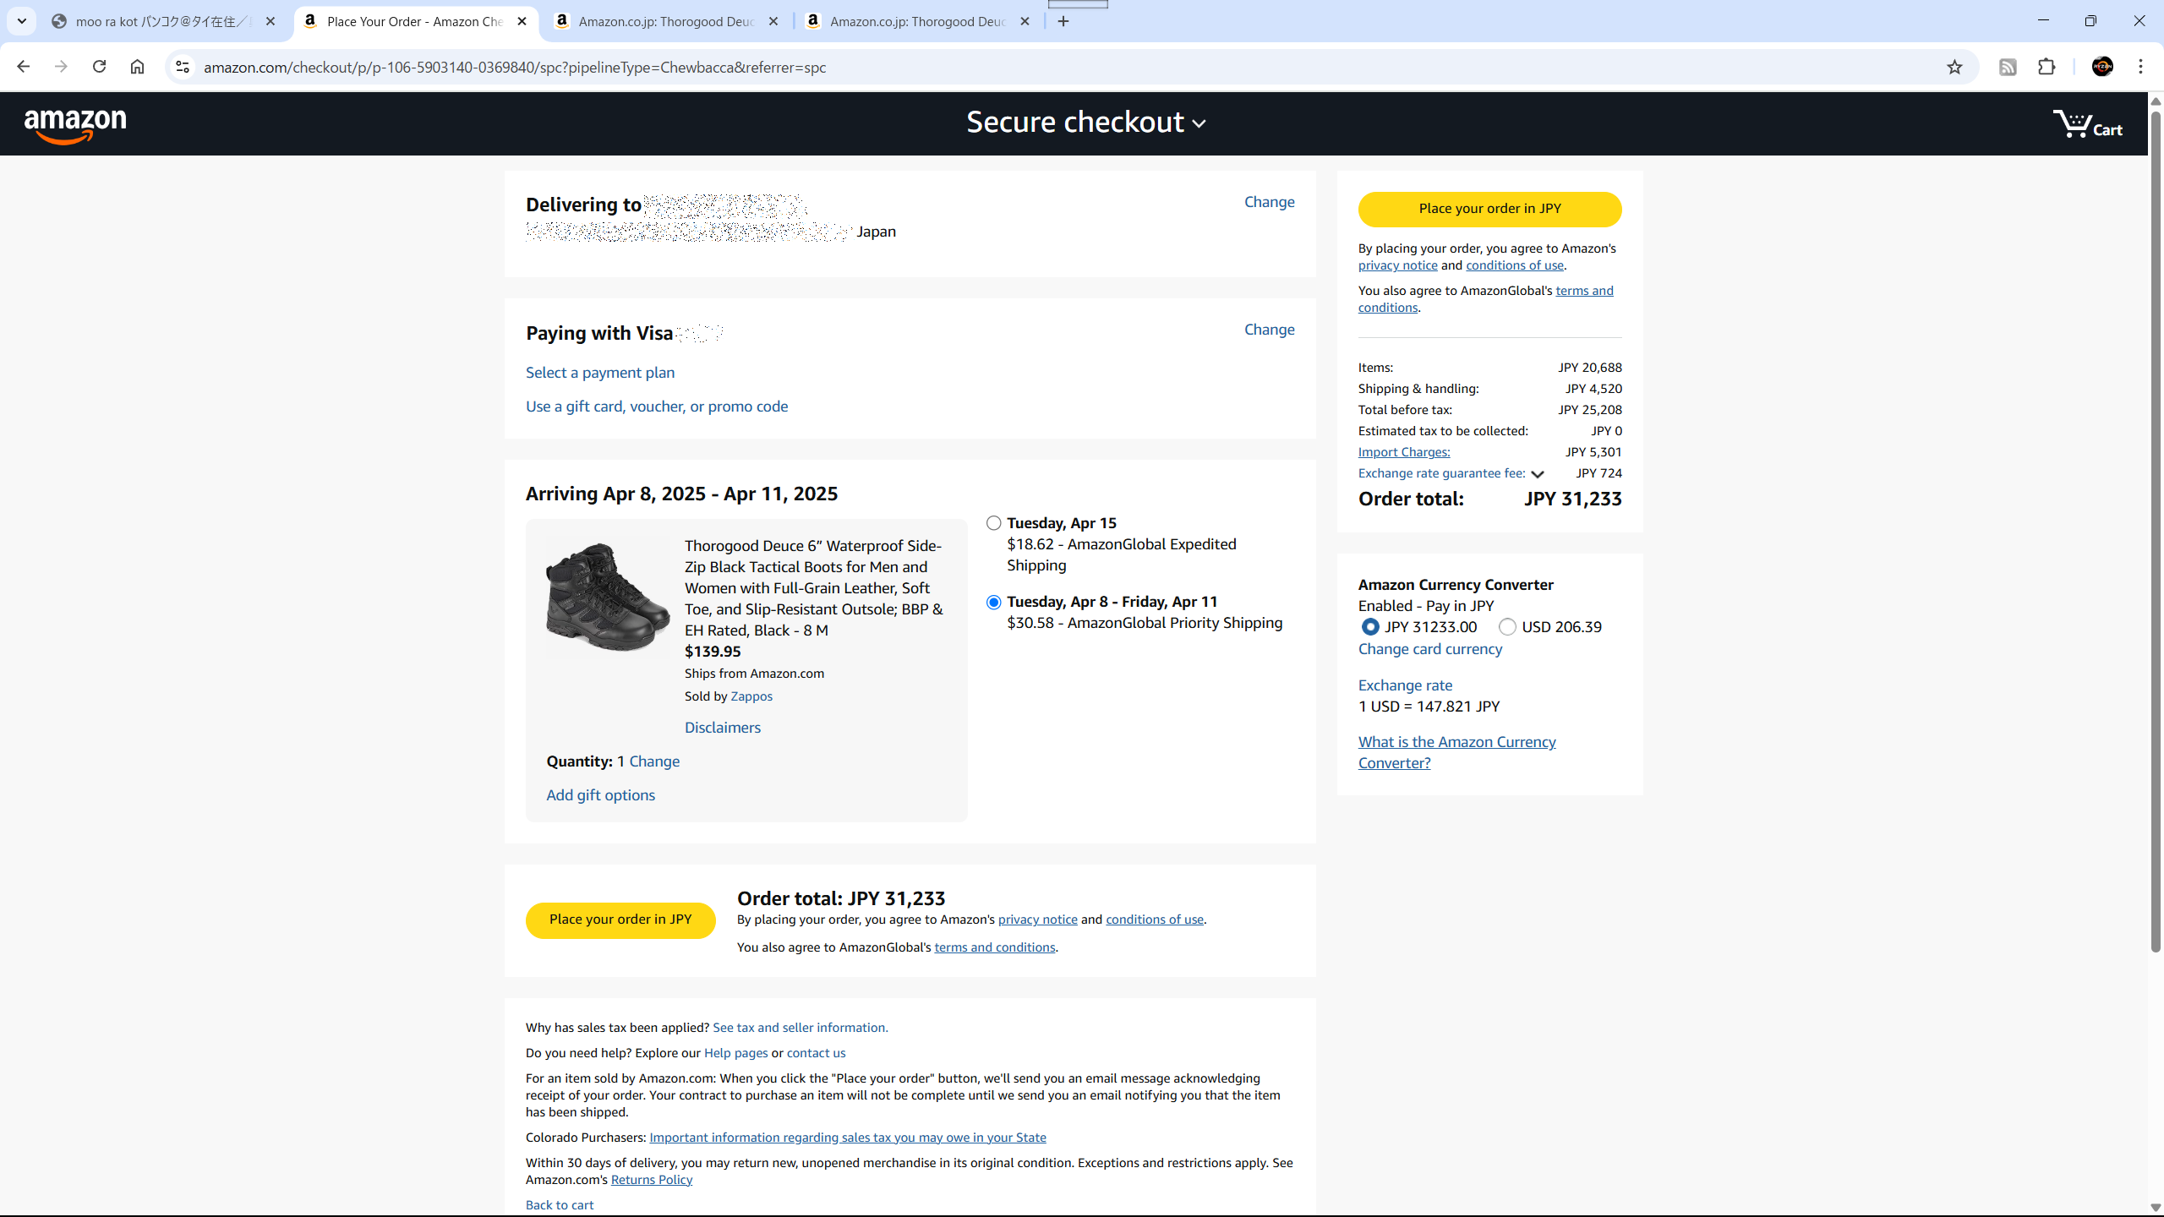Click the browser home icon
Screen dimensions: 2164x1217
click(137, 67)
